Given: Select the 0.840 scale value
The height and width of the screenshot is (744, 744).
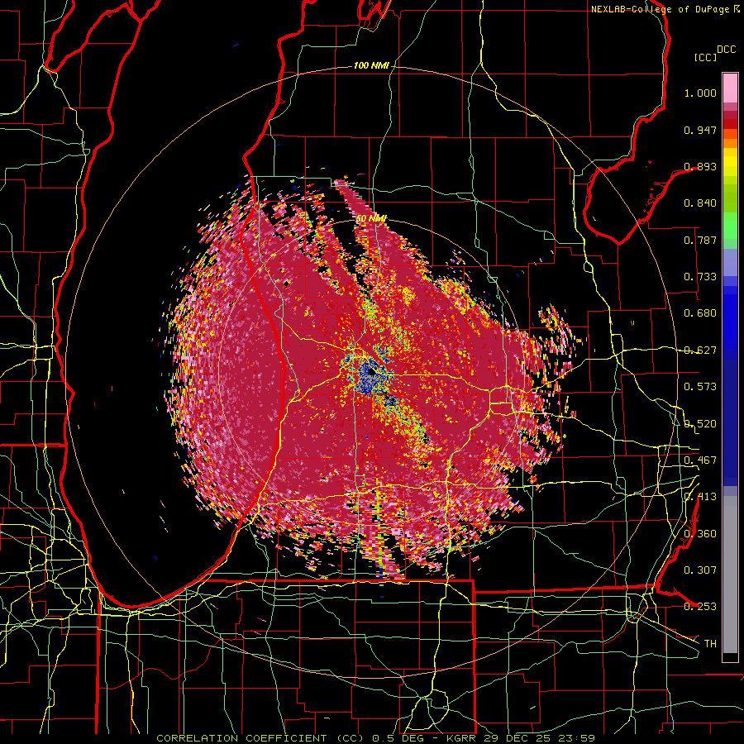Looking at the screenshot, I should tap(700, 203).
